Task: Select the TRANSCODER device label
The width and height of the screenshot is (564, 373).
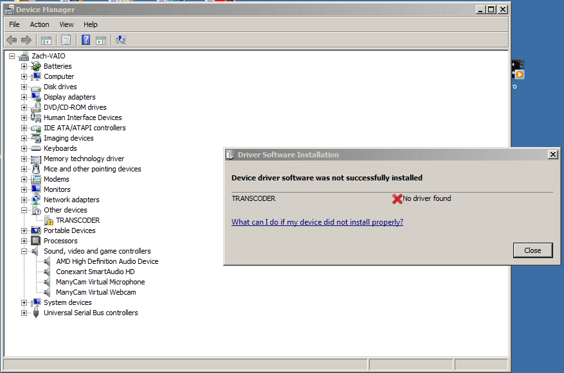Action: (x=78, y=220)
